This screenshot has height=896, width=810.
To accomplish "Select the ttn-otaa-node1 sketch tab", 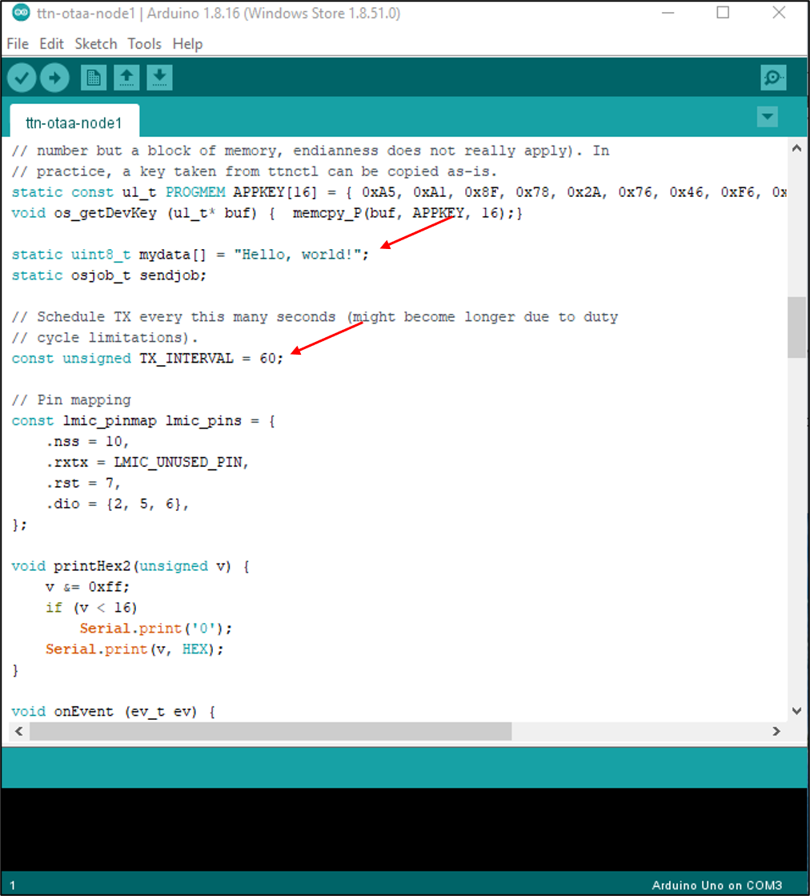I will tap(73, 122).
